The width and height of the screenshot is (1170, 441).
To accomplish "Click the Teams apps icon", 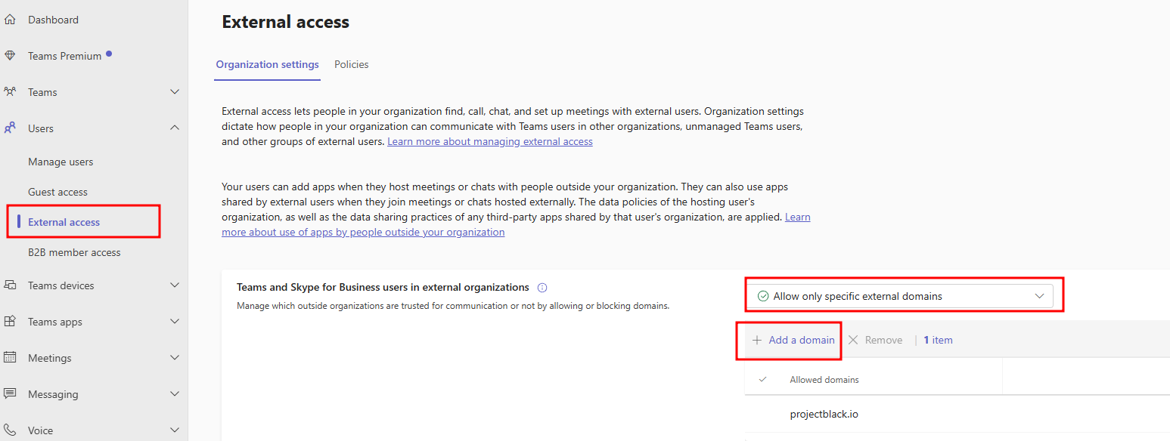I will click(x=10, y=322).
